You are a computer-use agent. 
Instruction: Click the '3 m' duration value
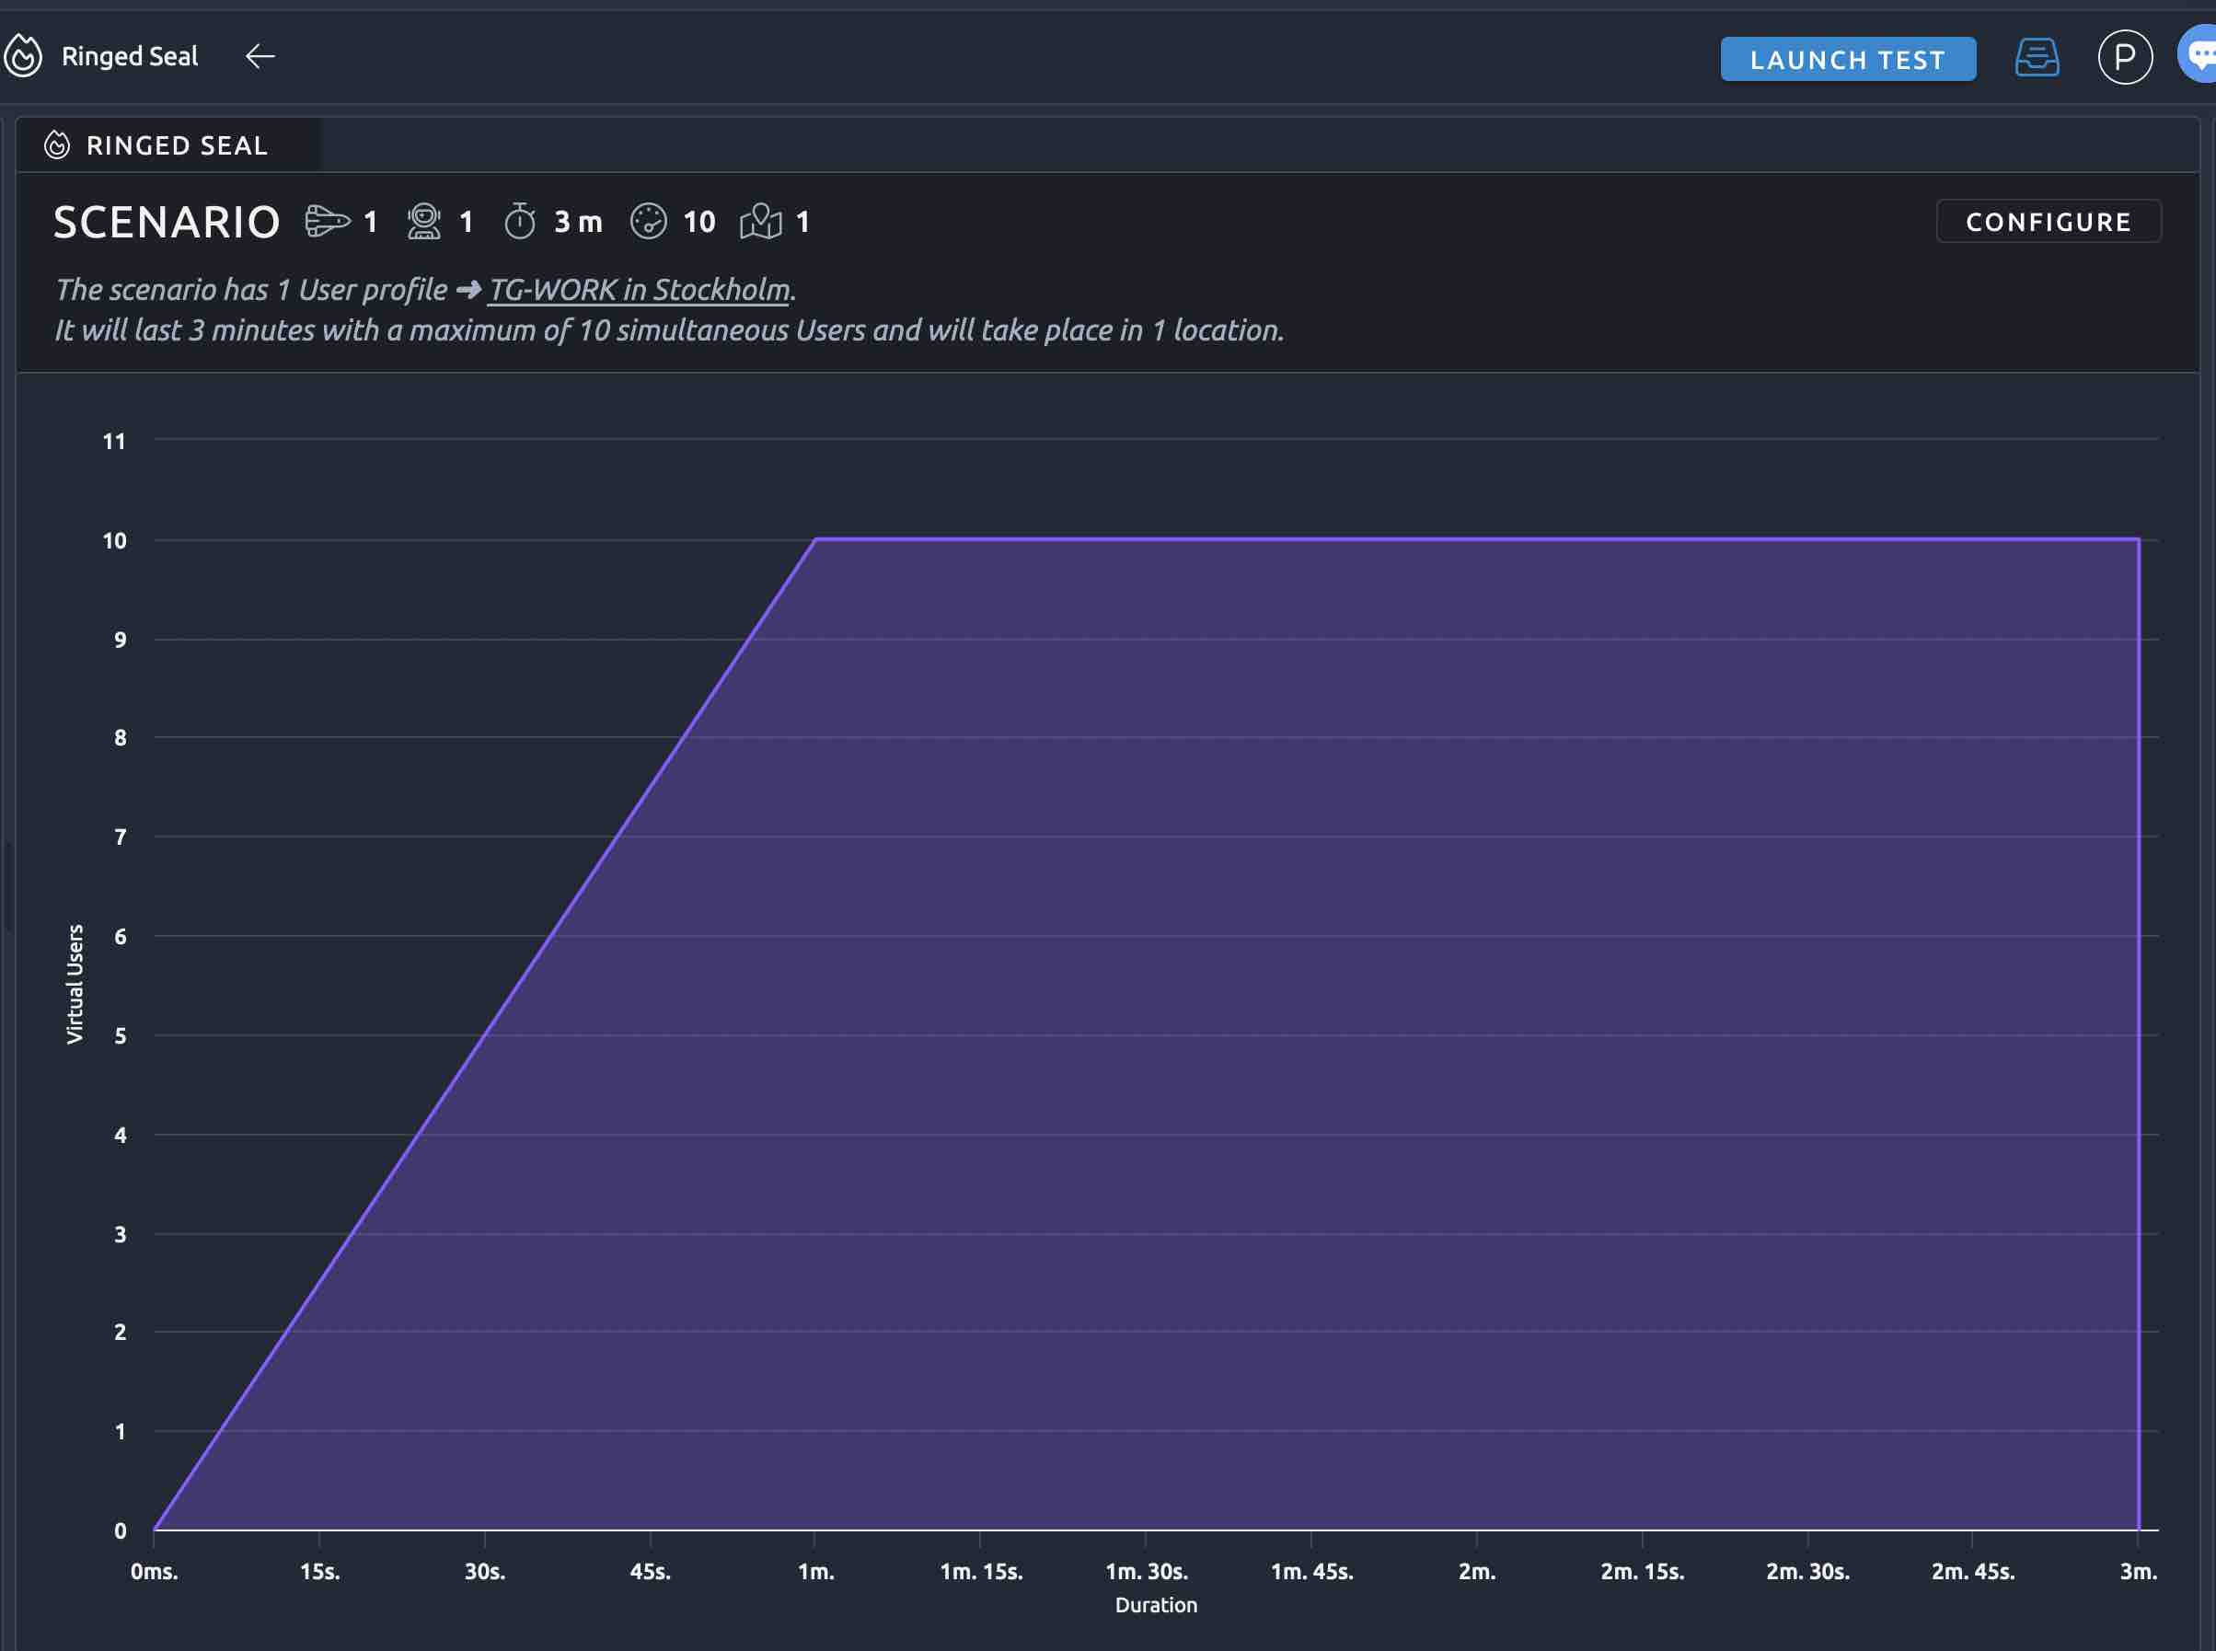[x=579, y=222]
